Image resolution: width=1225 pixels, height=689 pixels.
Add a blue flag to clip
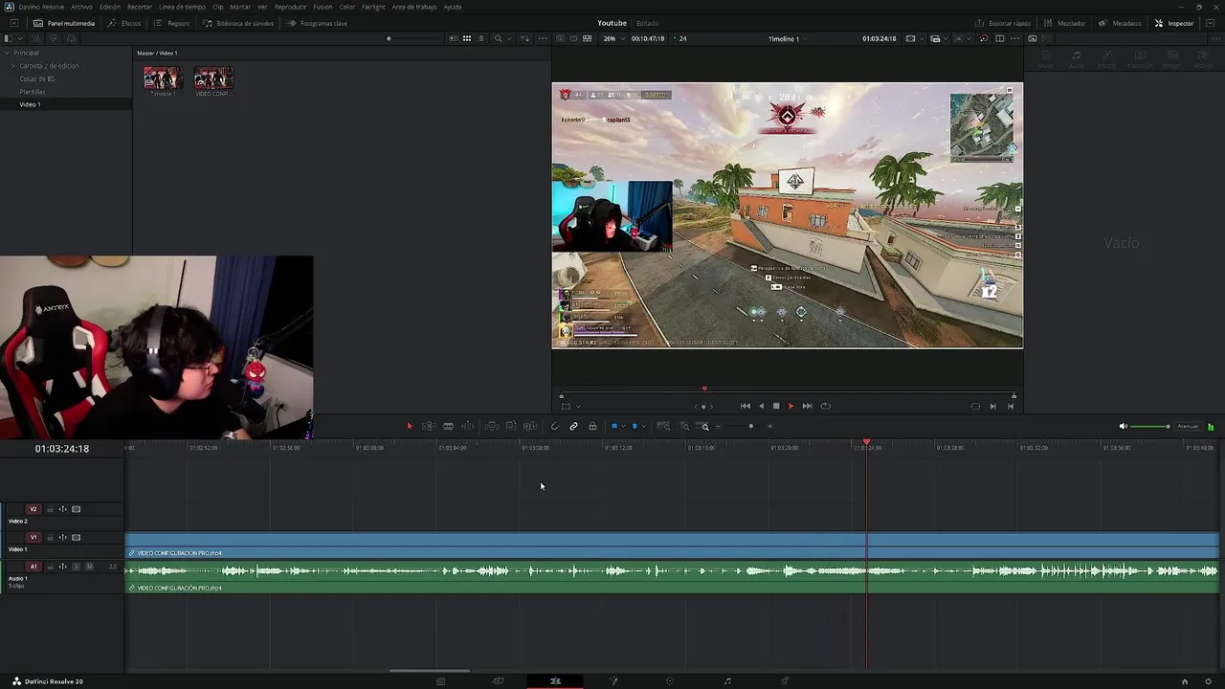tap(613, 426)
